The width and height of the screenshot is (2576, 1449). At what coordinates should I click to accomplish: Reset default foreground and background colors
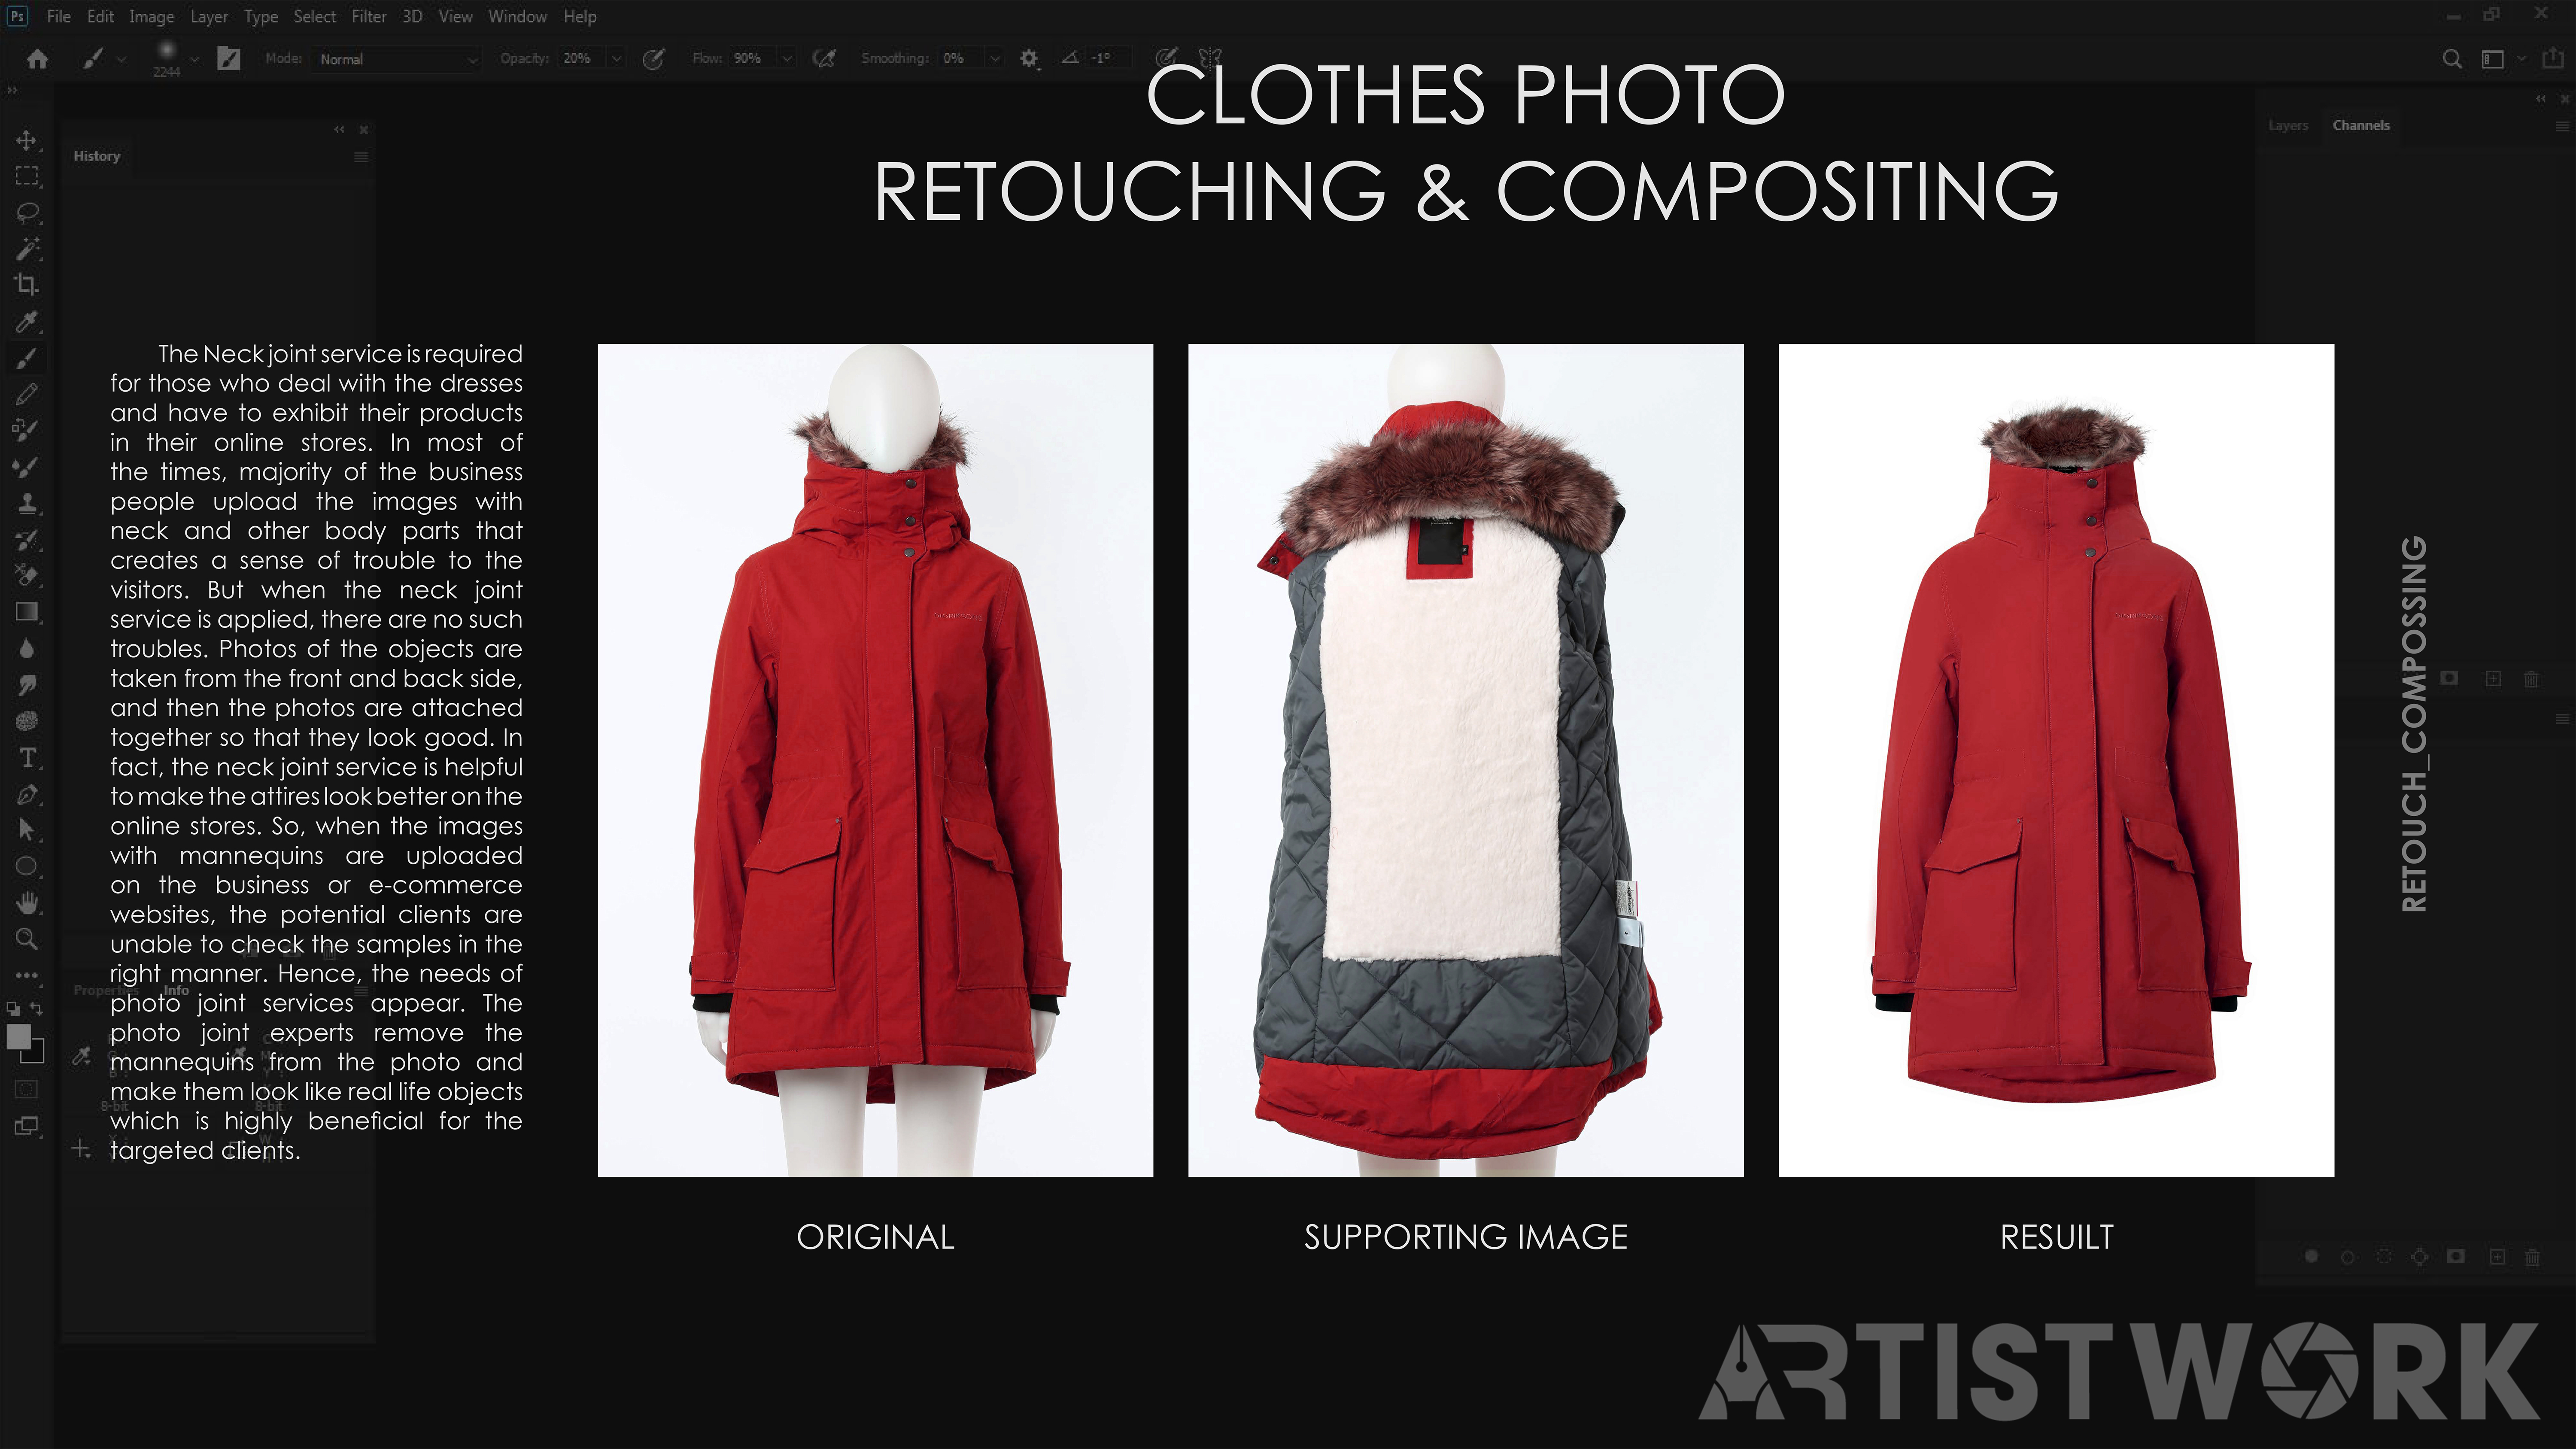tap(13, 1008)
